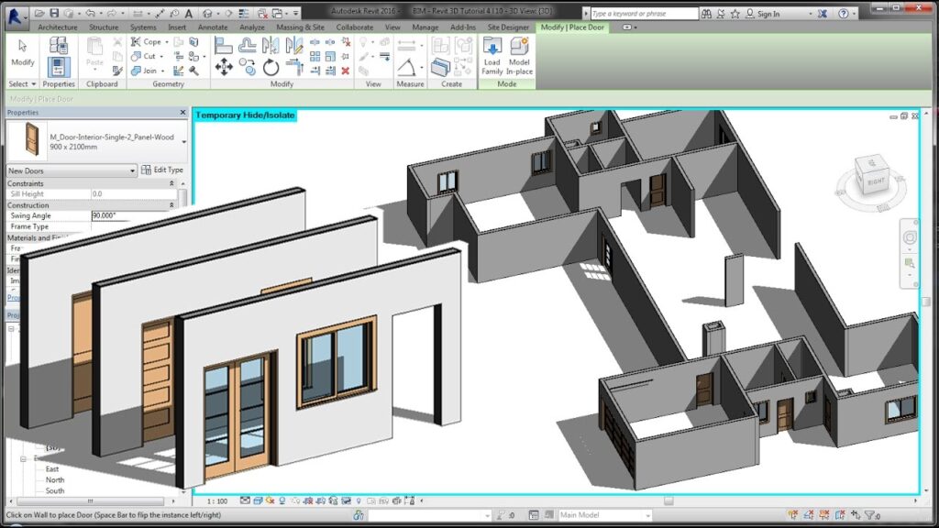
Task: Click the Edit Type button
Action: [x=162, y=170]
